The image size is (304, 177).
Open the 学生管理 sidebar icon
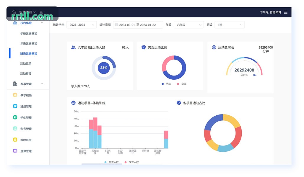[15, 117]
